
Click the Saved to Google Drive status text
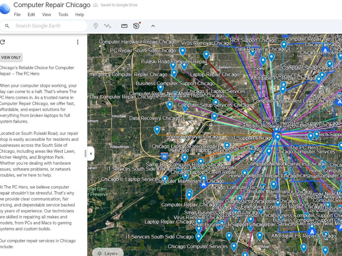pyautogui.click(x=119, y=5)
